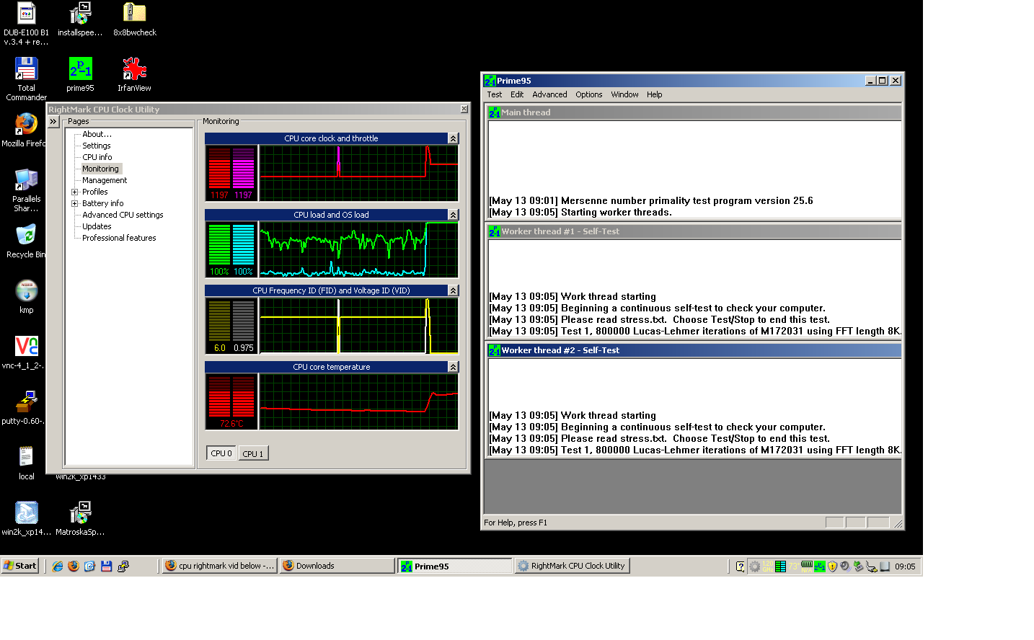This screenshot has height=640, width=1034.
Task: Activate the Prime95 taskbar button
Action: pos(454,566)
